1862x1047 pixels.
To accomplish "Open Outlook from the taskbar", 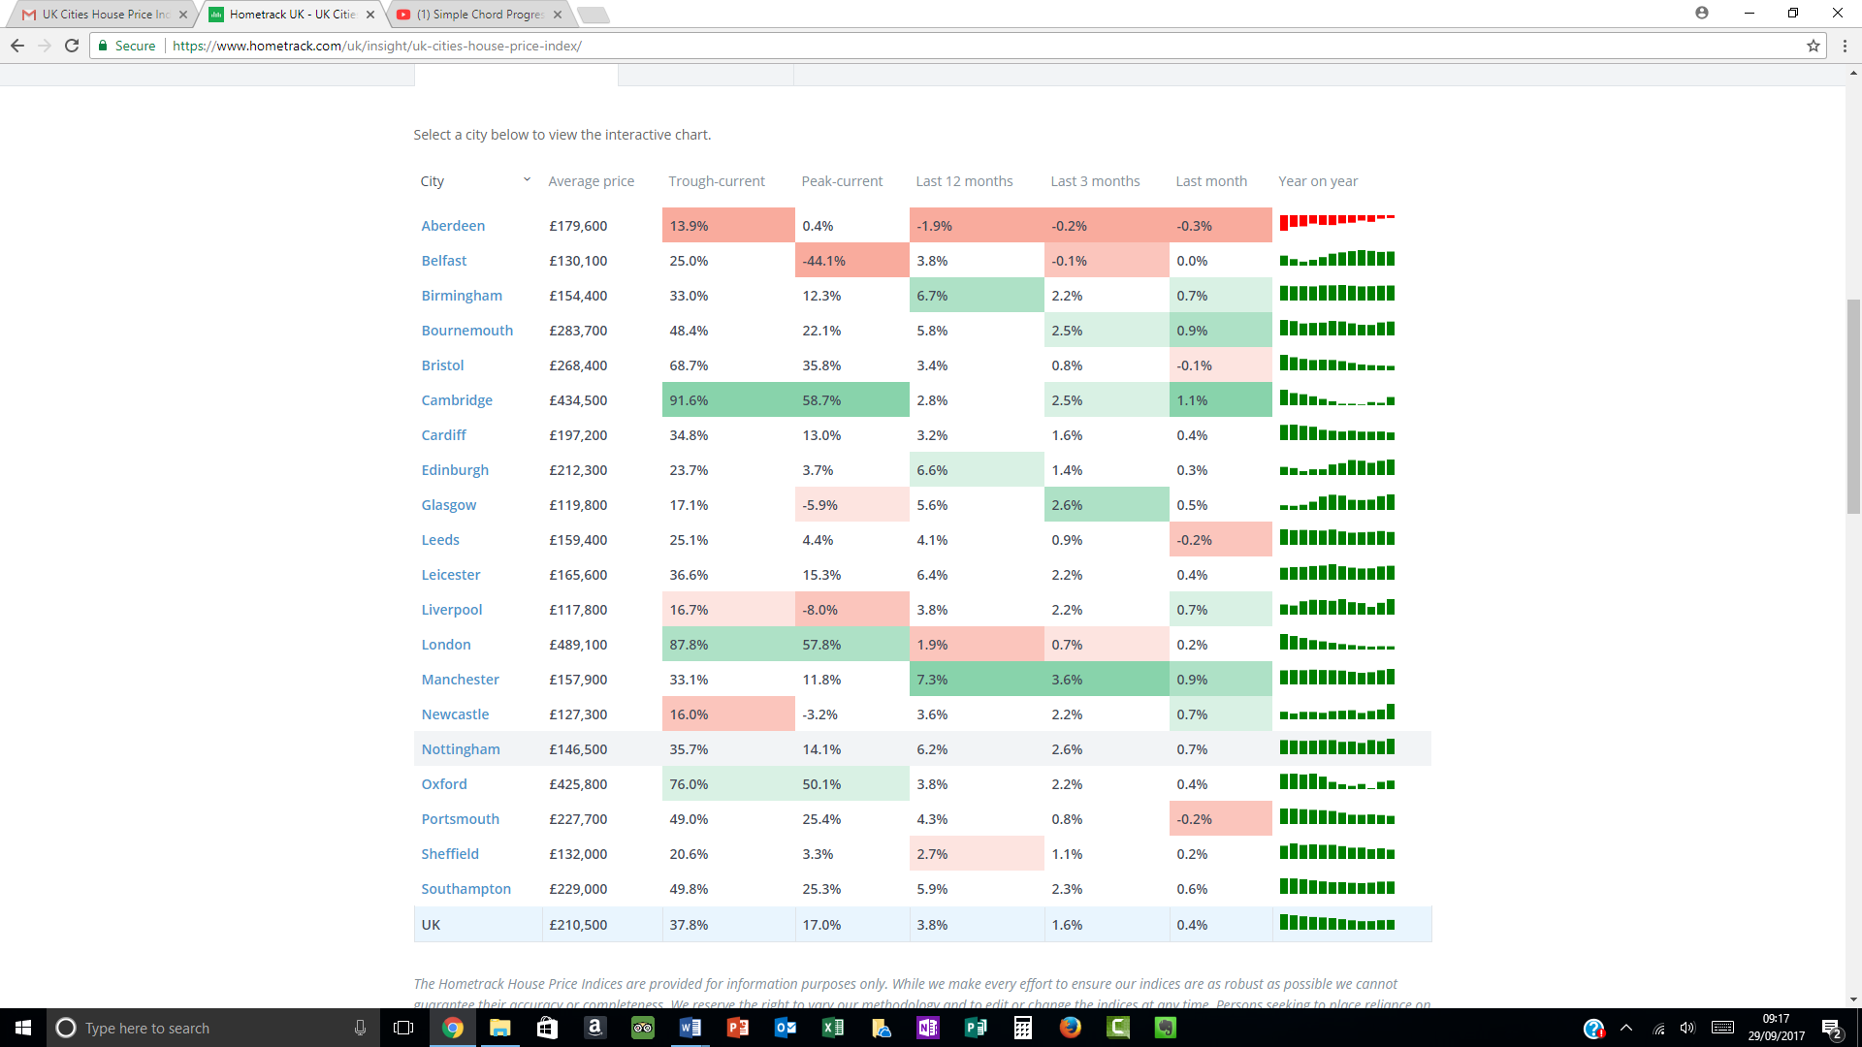I will pos(786,1028).
